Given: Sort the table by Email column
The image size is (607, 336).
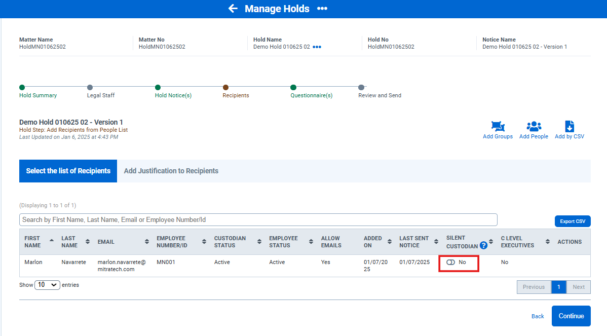Looking at the screenshot, I should 147,242.
